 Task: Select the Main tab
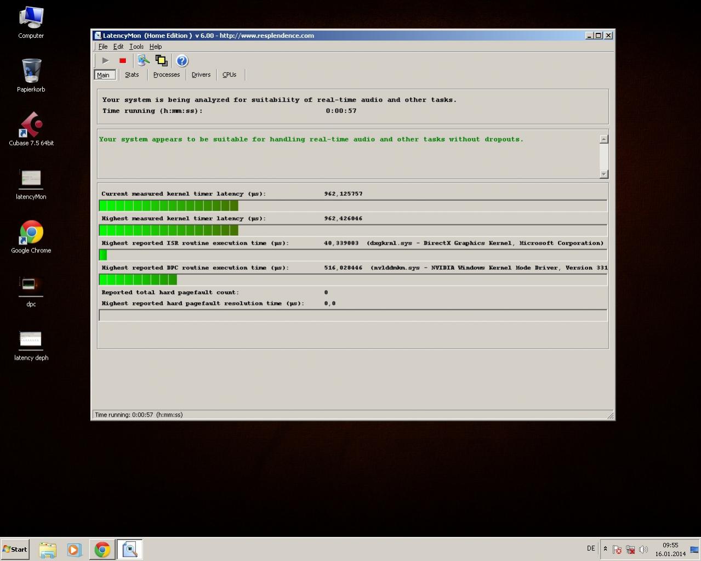pyautogui.click(x=104, y=75)
